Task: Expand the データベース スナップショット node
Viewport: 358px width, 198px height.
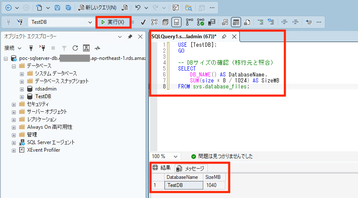Action: point(22,82)
